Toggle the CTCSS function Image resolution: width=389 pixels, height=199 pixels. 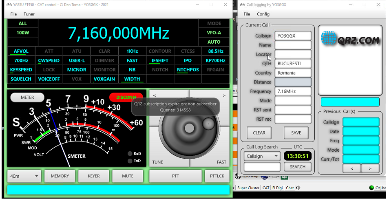(188, 51)
